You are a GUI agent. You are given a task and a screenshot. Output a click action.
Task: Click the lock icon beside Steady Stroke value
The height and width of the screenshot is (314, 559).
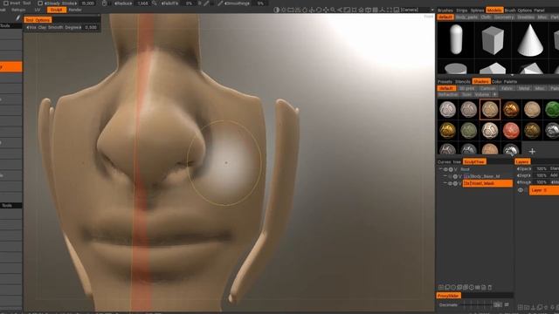104,3
